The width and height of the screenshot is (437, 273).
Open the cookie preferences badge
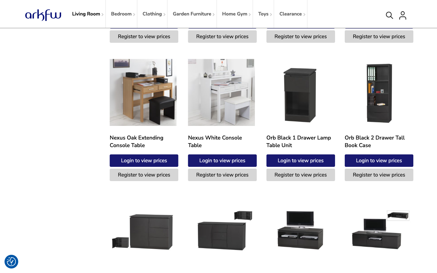coord(11,261)
